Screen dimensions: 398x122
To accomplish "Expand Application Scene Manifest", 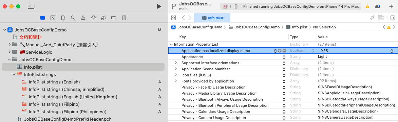I will point(176,69).
